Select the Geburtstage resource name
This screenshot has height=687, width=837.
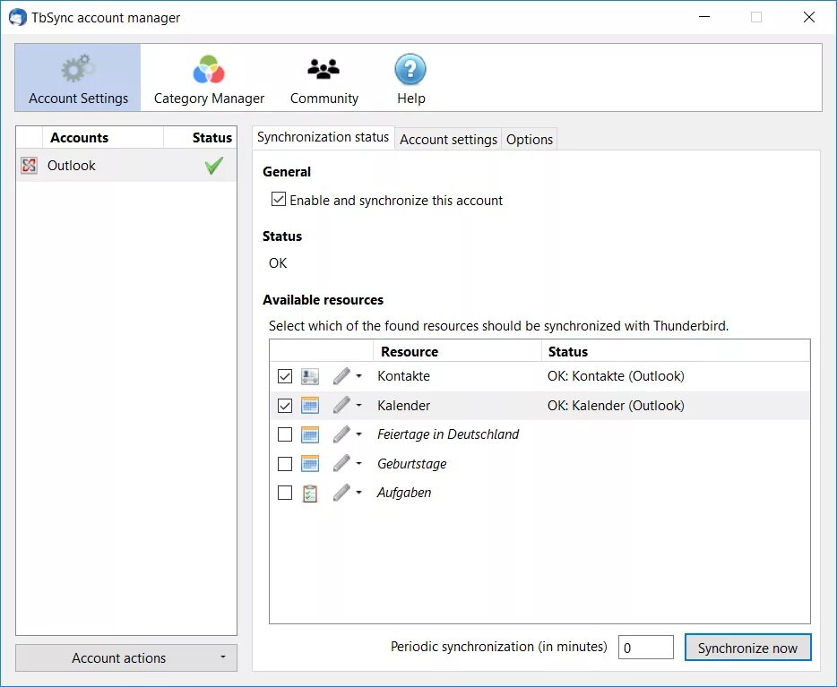411,463
